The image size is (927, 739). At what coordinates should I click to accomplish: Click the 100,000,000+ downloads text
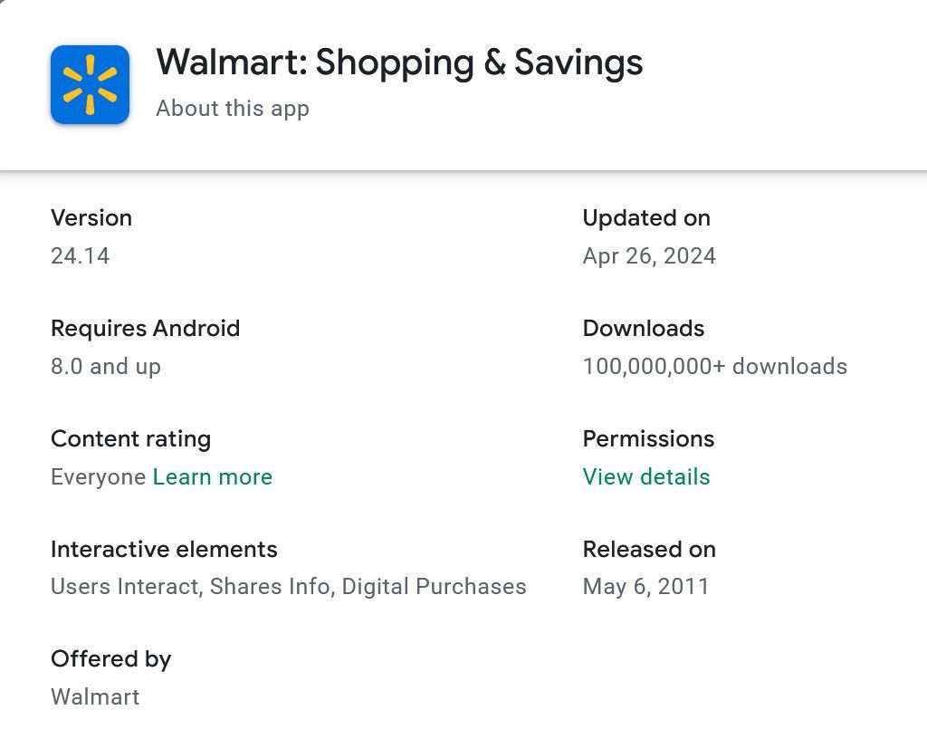pyautogui.click(x=715, y=367)
